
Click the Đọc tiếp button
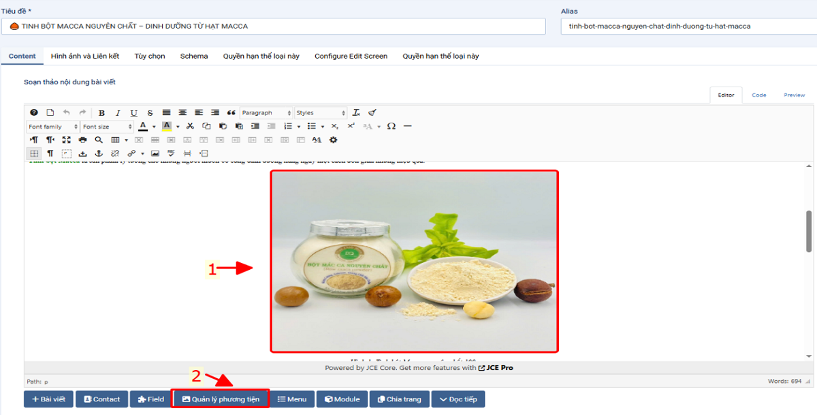click(x=458, y=399)
